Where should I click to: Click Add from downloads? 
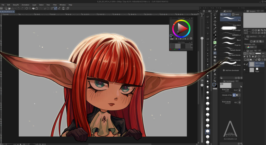[x=231, y=70]
